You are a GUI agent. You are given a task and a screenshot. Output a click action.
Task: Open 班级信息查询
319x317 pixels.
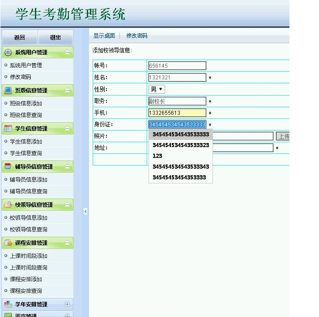[x=26, y=115]
